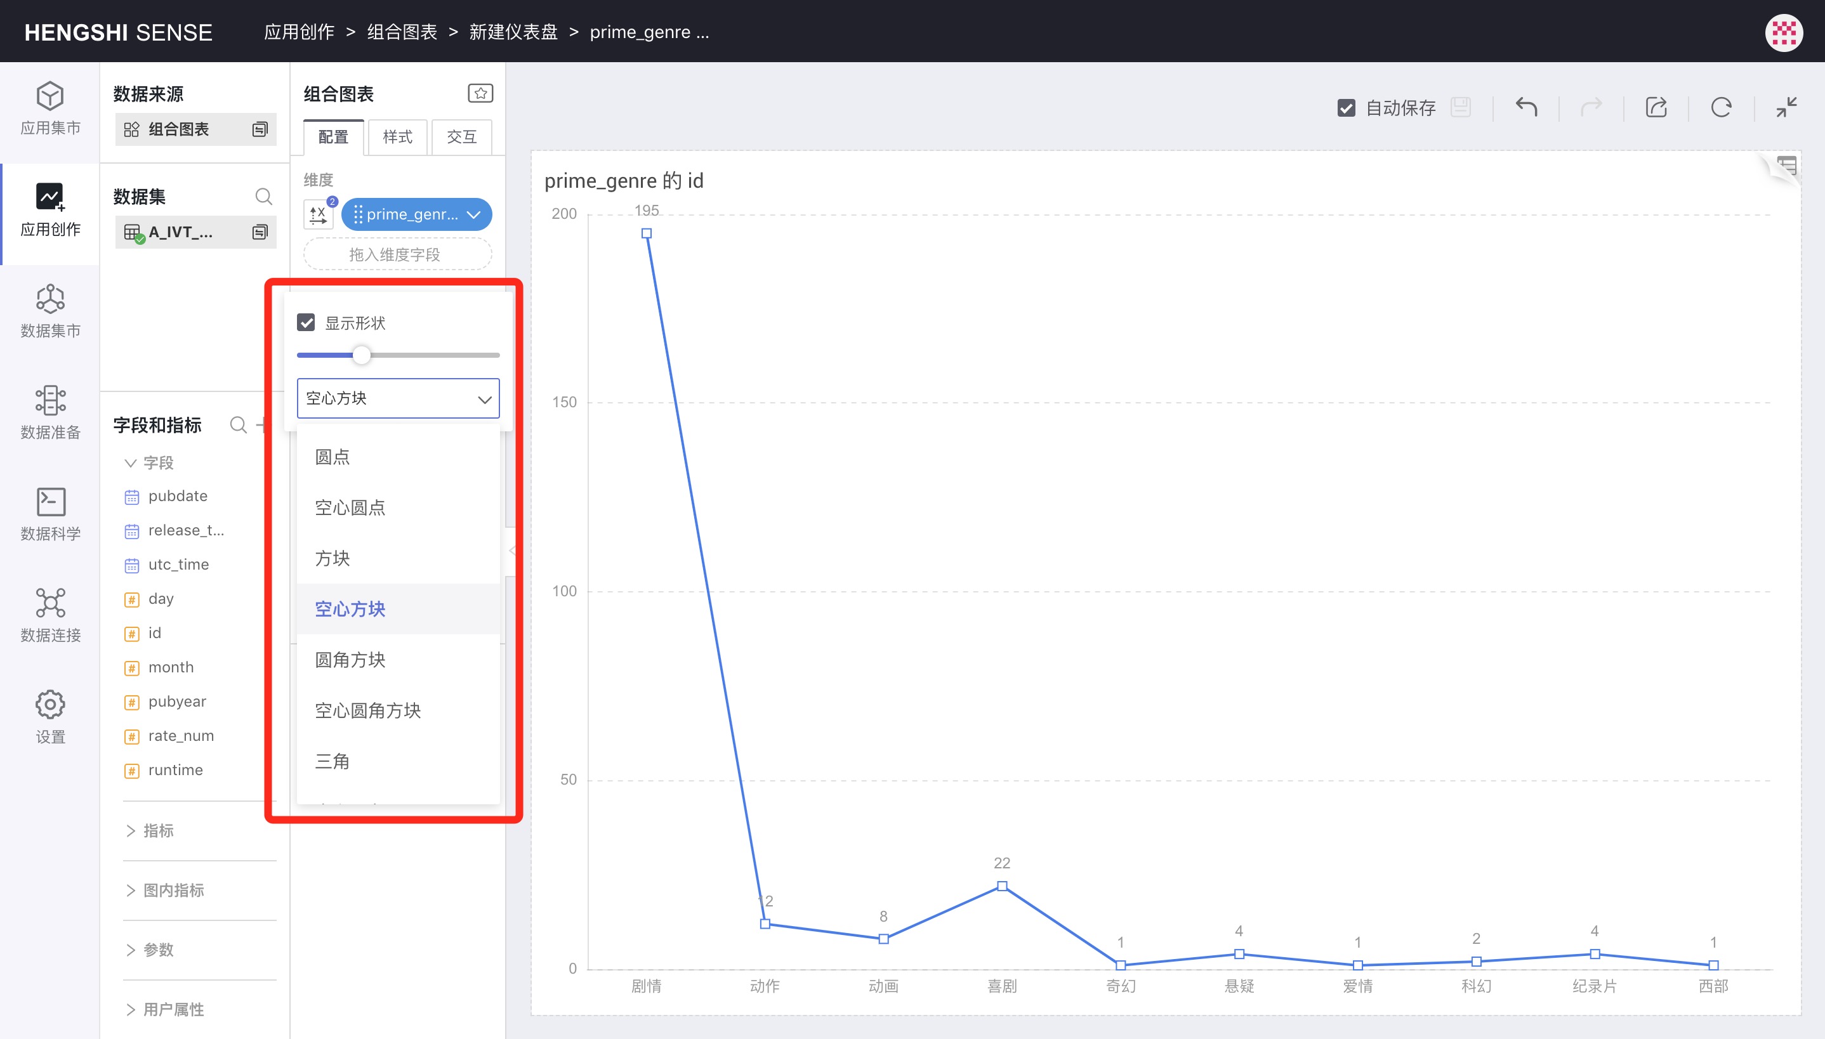Select the utc_time field
Screen dimensions: 1825x1039
click(178, 565)
